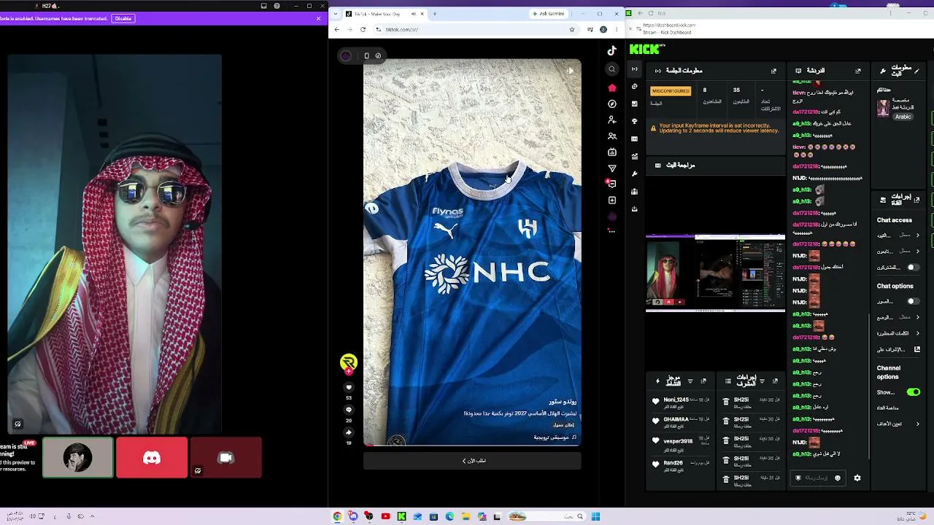The image size is (934, 525).
Task: Open the Chrome tab search dropdown
Action: click(336, 14)
